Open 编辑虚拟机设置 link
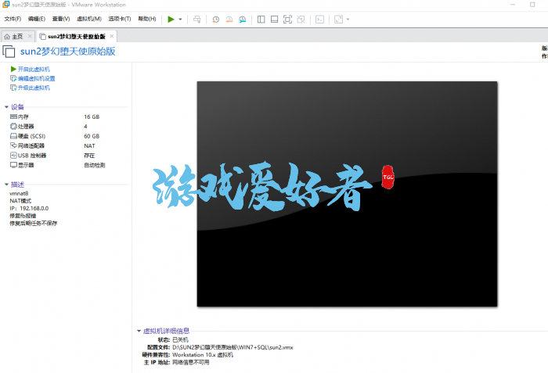This screenshot has width=548, height=373. click(37, 78)
